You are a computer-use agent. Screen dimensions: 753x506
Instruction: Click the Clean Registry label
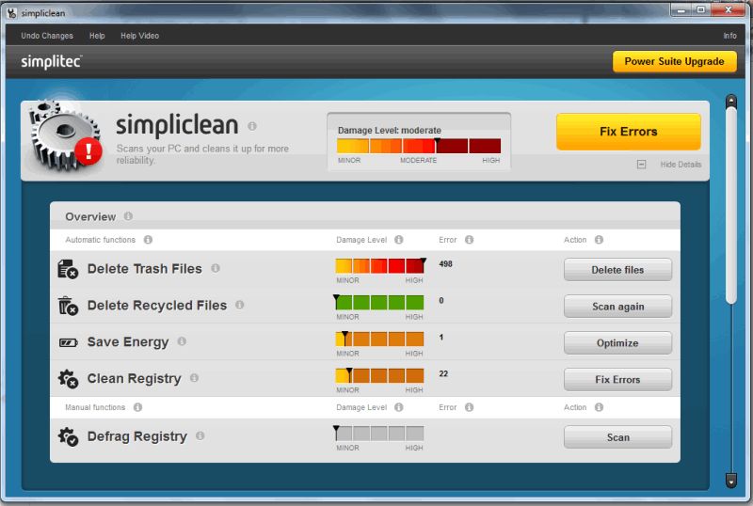pos(134,378)
